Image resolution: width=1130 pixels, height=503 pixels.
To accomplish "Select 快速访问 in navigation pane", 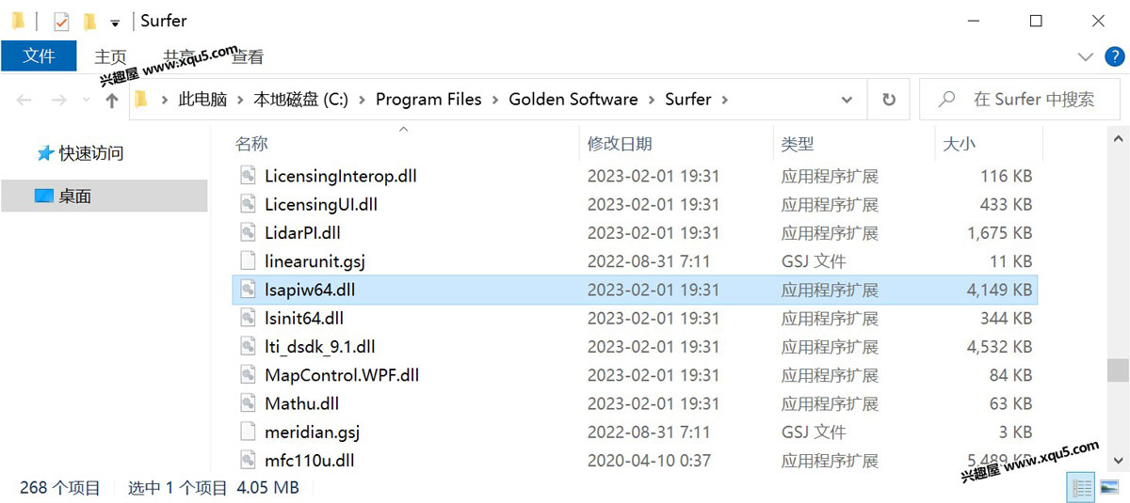I will [x=91, y=152].
